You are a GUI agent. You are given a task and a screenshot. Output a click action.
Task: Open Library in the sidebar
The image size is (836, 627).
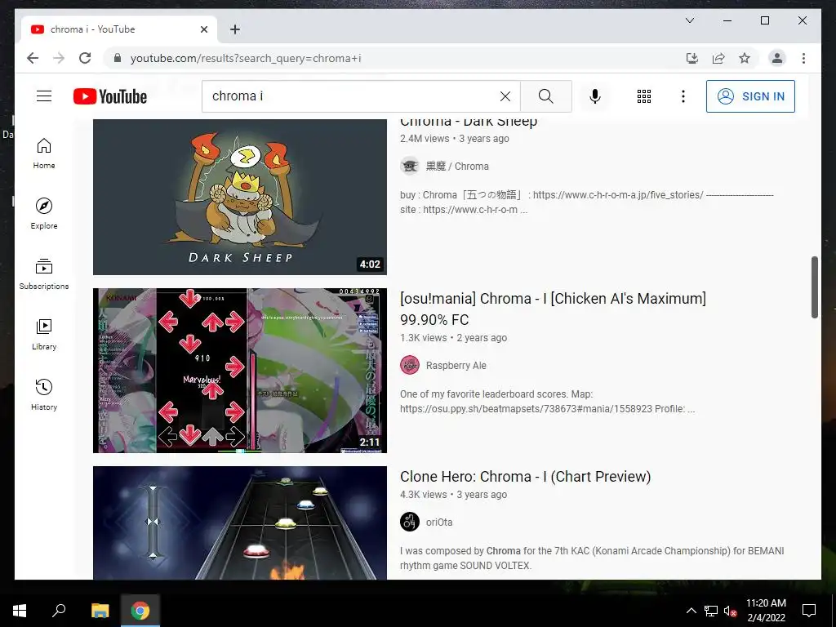click(x=44, y=334)
